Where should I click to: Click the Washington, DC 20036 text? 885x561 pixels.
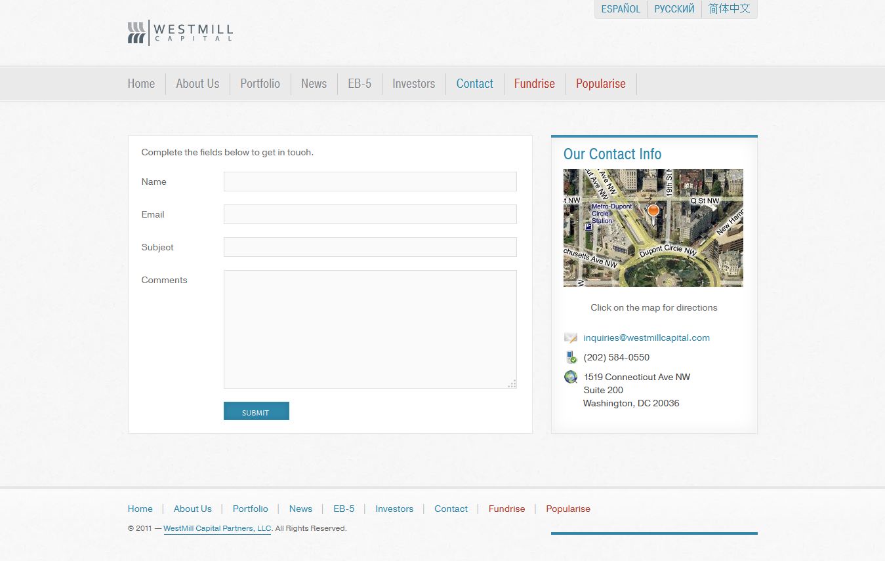pos(631,404)
